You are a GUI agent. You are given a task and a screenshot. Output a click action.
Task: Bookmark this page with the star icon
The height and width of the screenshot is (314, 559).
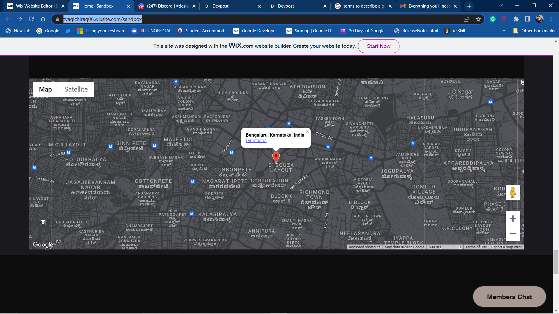pyautogui.click(x=478, y=19)
